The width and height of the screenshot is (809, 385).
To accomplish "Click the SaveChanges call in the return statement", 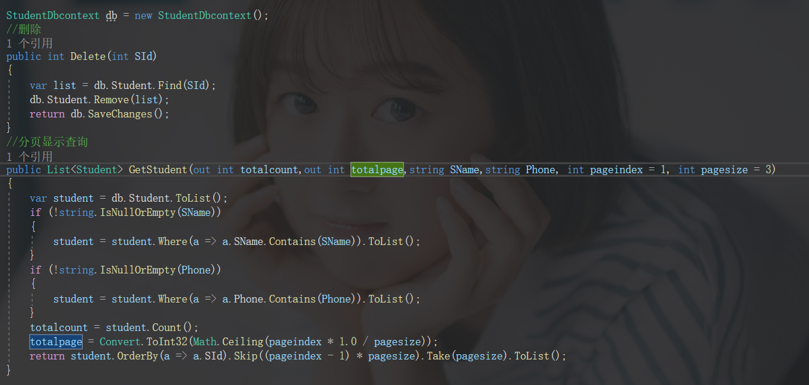I will (x=120, y=114).
